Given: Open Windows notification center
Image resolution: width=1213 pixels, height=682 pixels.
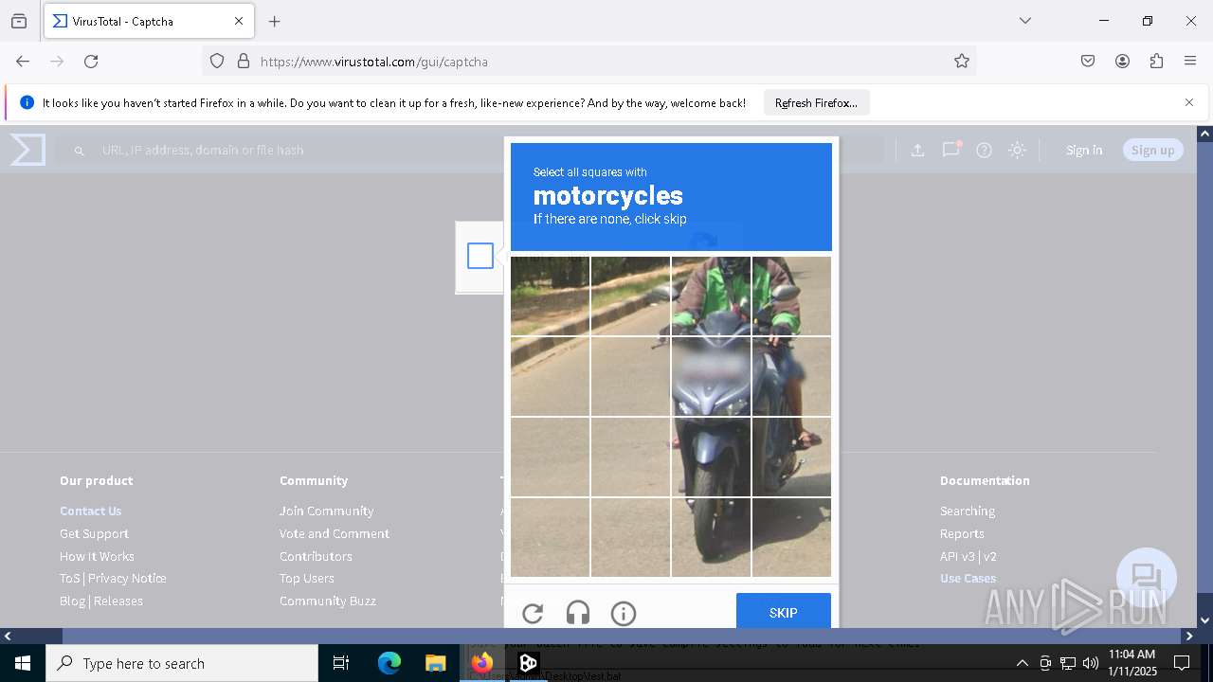Looking at the screenshot, I should 1182,663.
